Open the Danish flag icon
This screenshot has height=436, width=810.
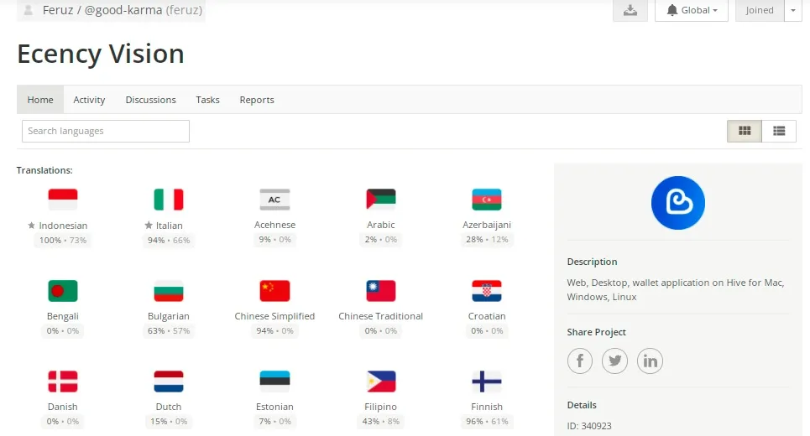click(62, 381)
